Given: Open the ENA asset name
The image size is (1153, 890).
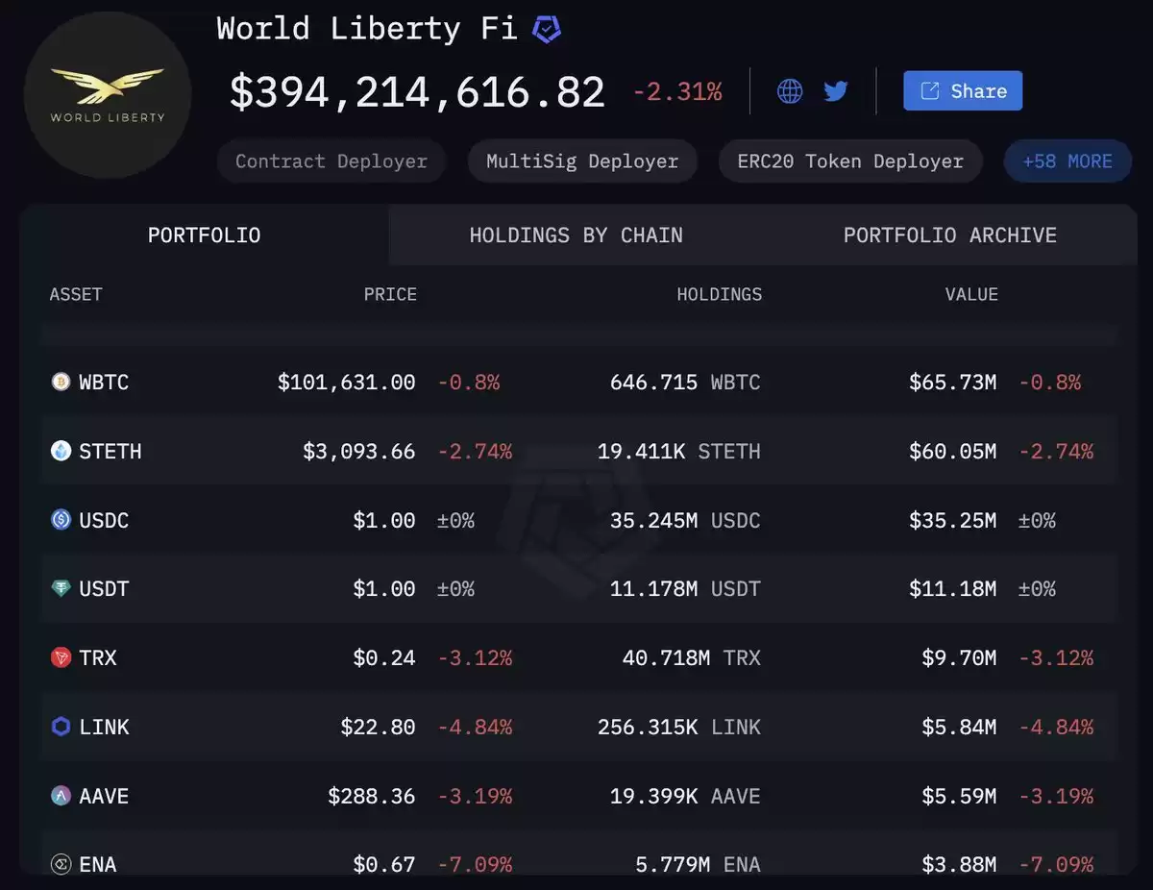Looking at the screenshot, I should pyautogui.click(x=98, y=864).
